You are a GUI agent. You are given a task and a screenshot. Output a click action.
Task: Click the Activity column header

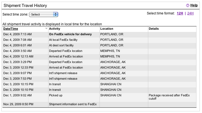coord(55,29)
